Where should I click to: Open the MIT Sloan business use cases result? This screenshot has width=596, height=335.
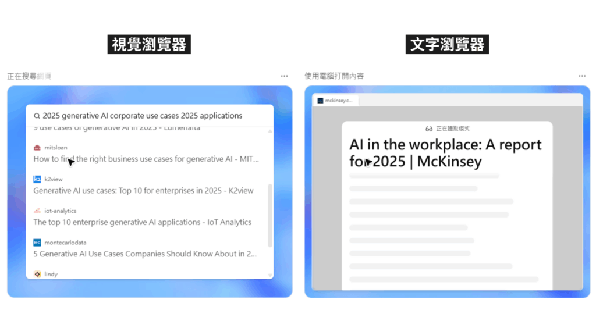click(146, 159)
